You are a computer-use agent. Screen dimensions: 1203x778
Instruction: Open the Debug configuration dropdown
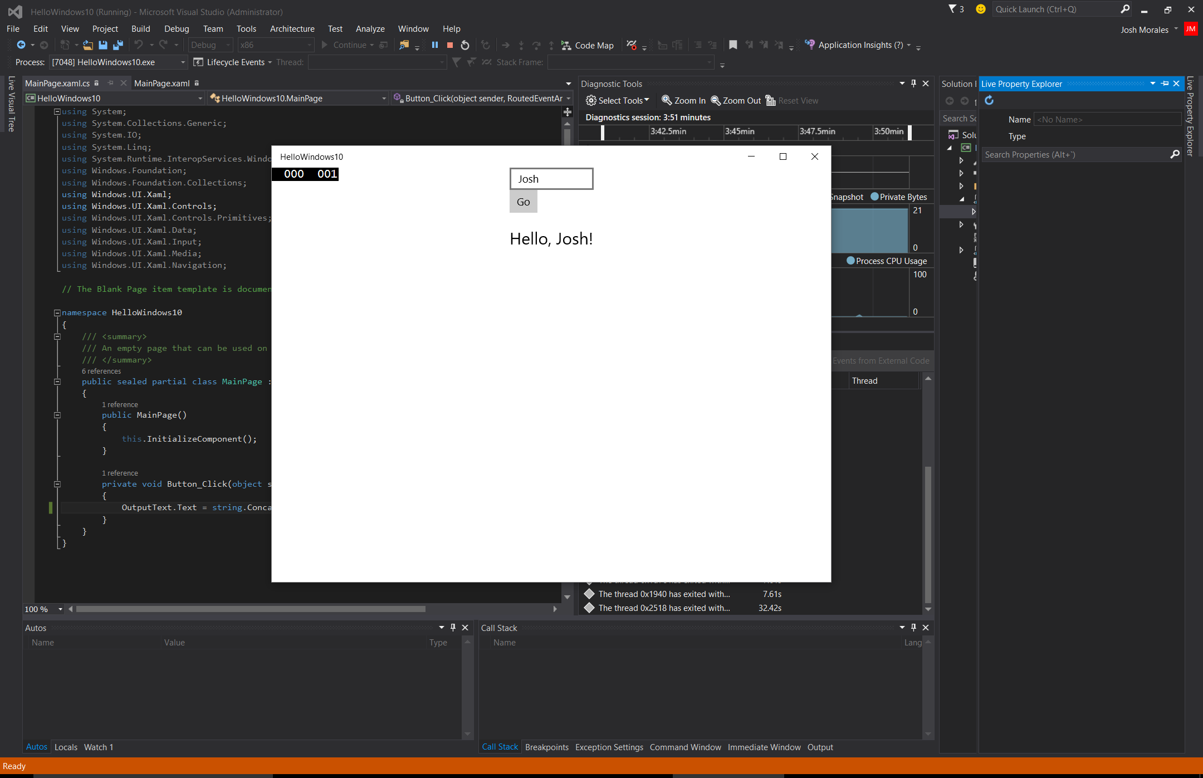pos(211,45)
